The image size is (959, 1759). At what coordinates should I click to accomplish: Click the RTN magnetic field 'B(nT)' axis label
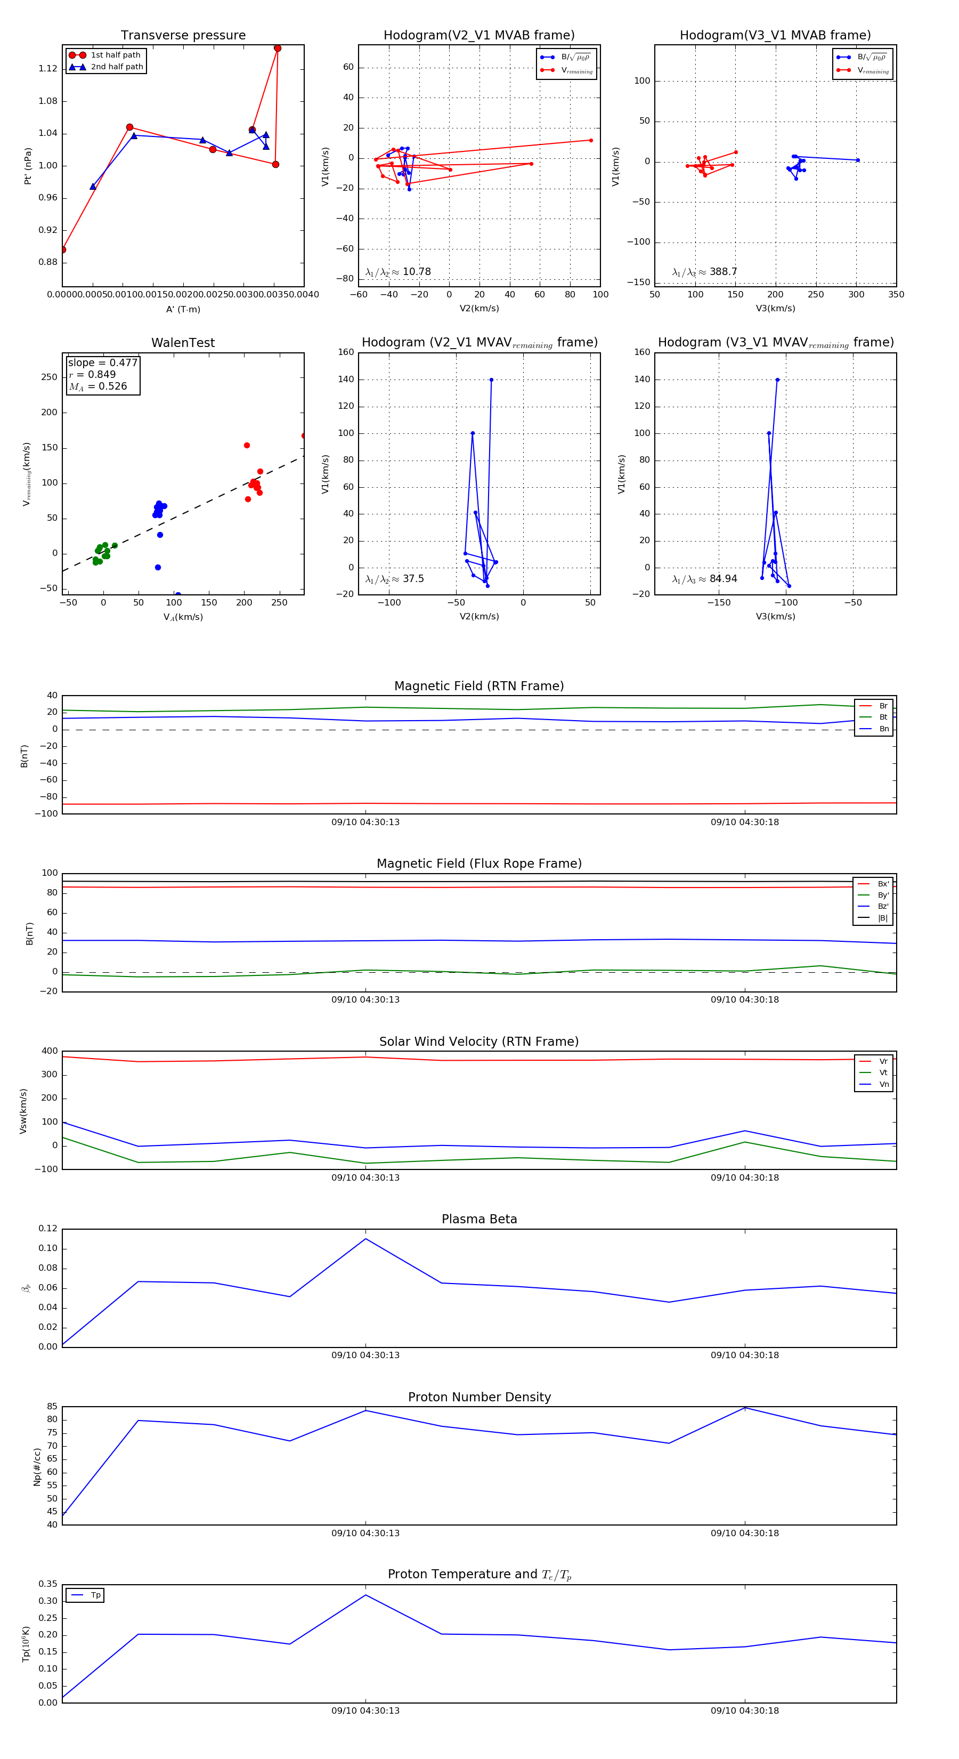point(24,756)
